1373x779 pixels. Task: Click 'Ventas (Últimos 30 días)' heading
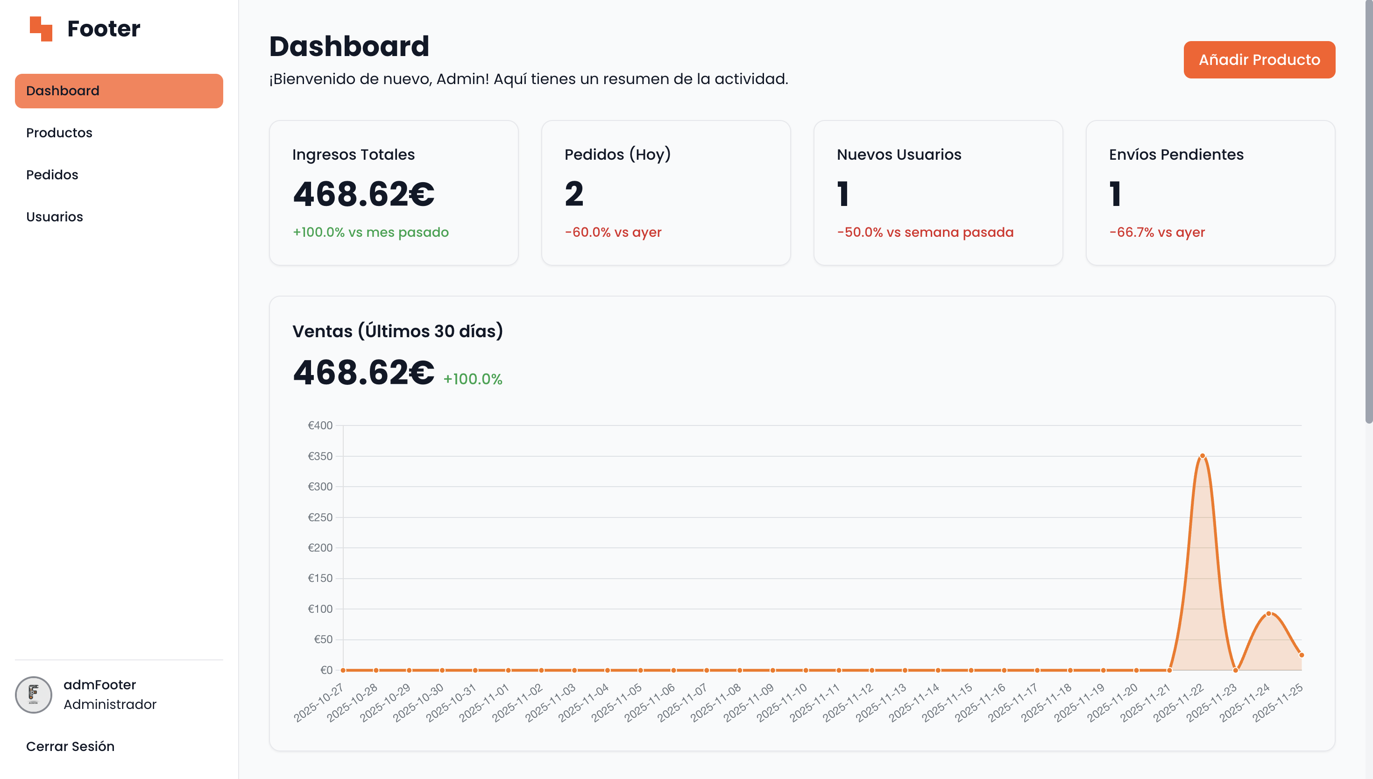[x=397, y=331]
